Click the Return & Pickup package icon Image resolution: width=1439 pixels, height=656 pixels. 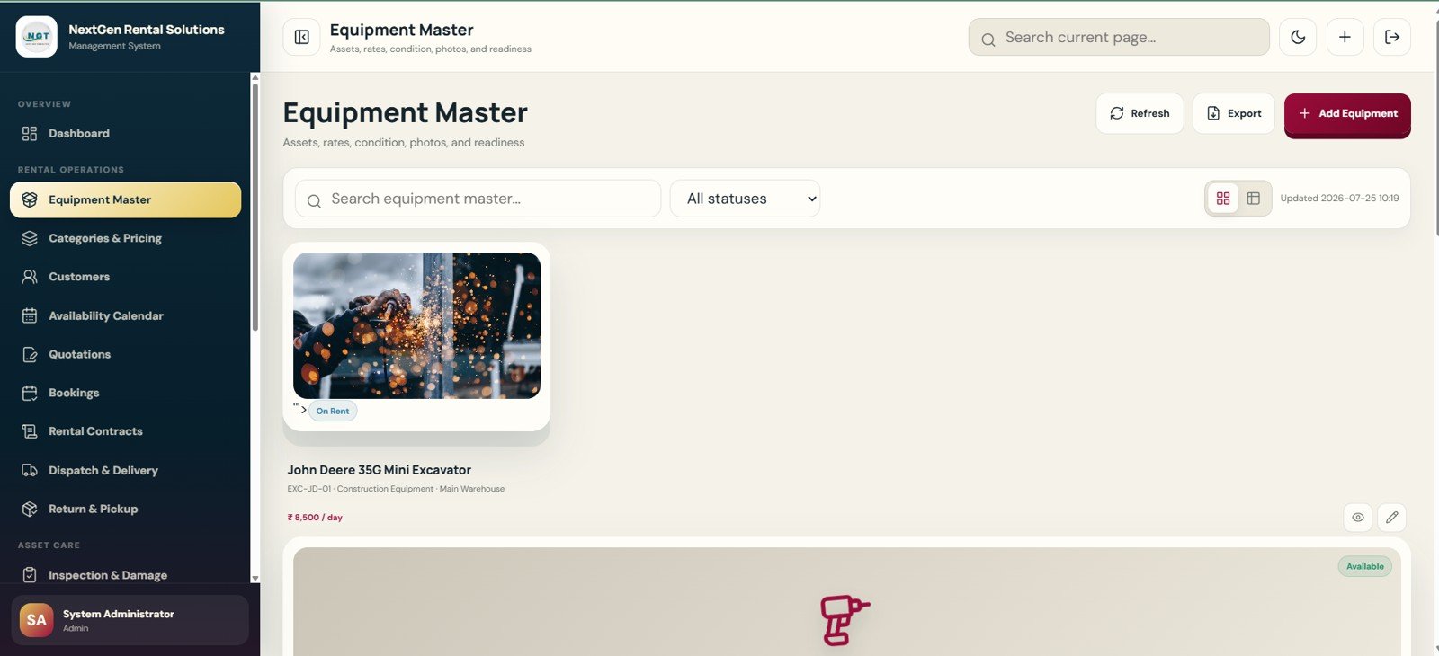pyautogui.click(x=30, y=509)
